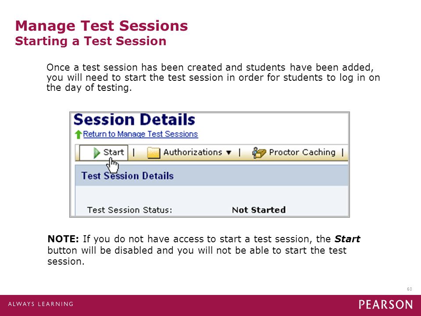The width and height of the screenshot is (421, 316).
Task: Click the Test Session Status label
Action: tap(129, 210)
